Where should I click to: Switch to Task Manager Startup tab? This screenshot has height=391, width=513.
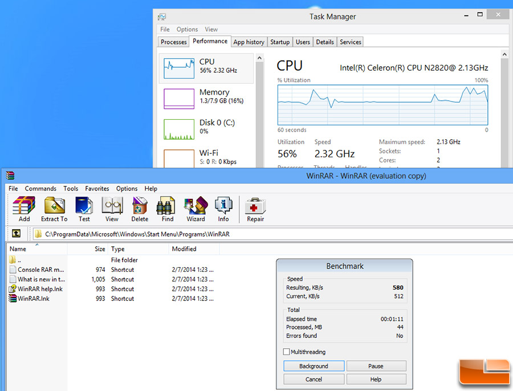(280, 42)
